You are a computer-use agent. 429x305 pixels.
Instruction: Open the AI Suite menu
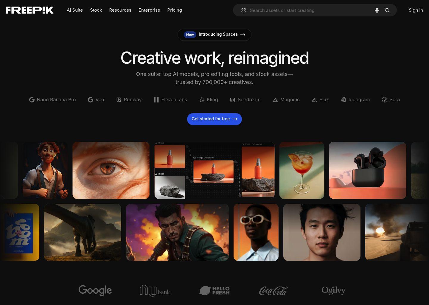point(75,10)
